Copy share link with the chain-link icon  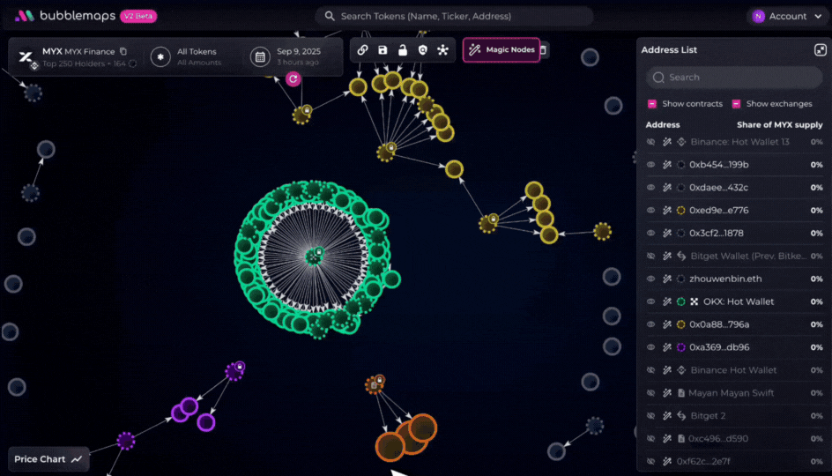coord(362,50)
